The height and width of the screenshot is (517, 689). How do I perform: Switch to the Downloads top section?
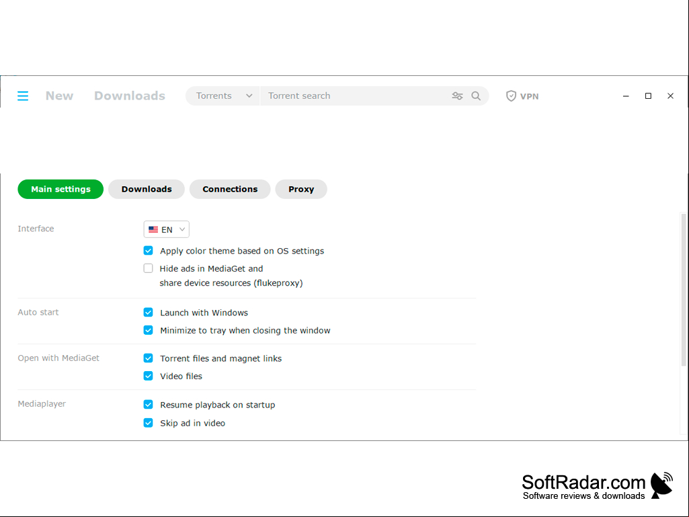click(130, 96)
